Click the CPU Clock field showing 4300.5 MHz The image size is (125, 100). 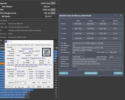click(97, 48)
